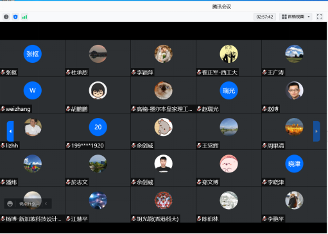Click muted mic icon beside 周果清
Image resolution: width=328 pixels, height=234 pixels.
point(264,146)
